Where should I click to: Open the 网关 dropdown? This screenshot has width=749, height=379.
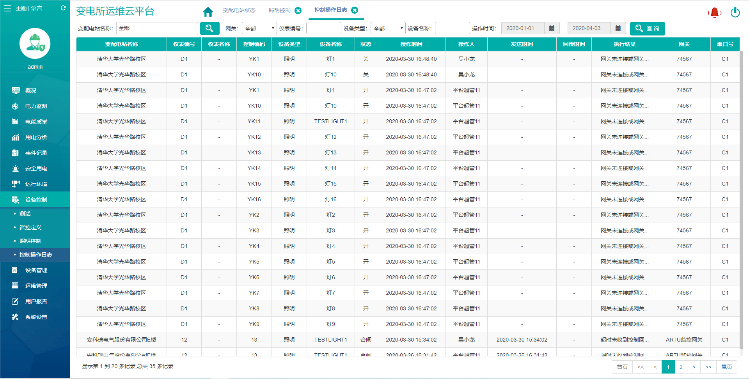pyautogui.click(x=259, y=28)
